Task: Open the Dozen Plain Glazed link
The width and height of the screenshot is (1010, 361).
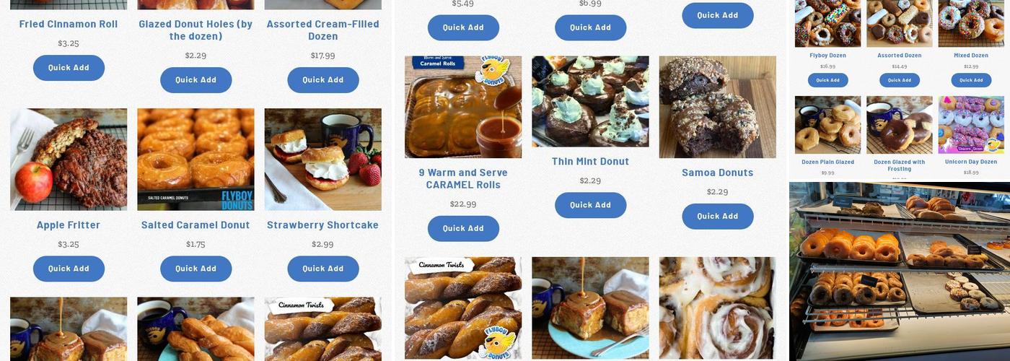Action: [x=827, y=162]
